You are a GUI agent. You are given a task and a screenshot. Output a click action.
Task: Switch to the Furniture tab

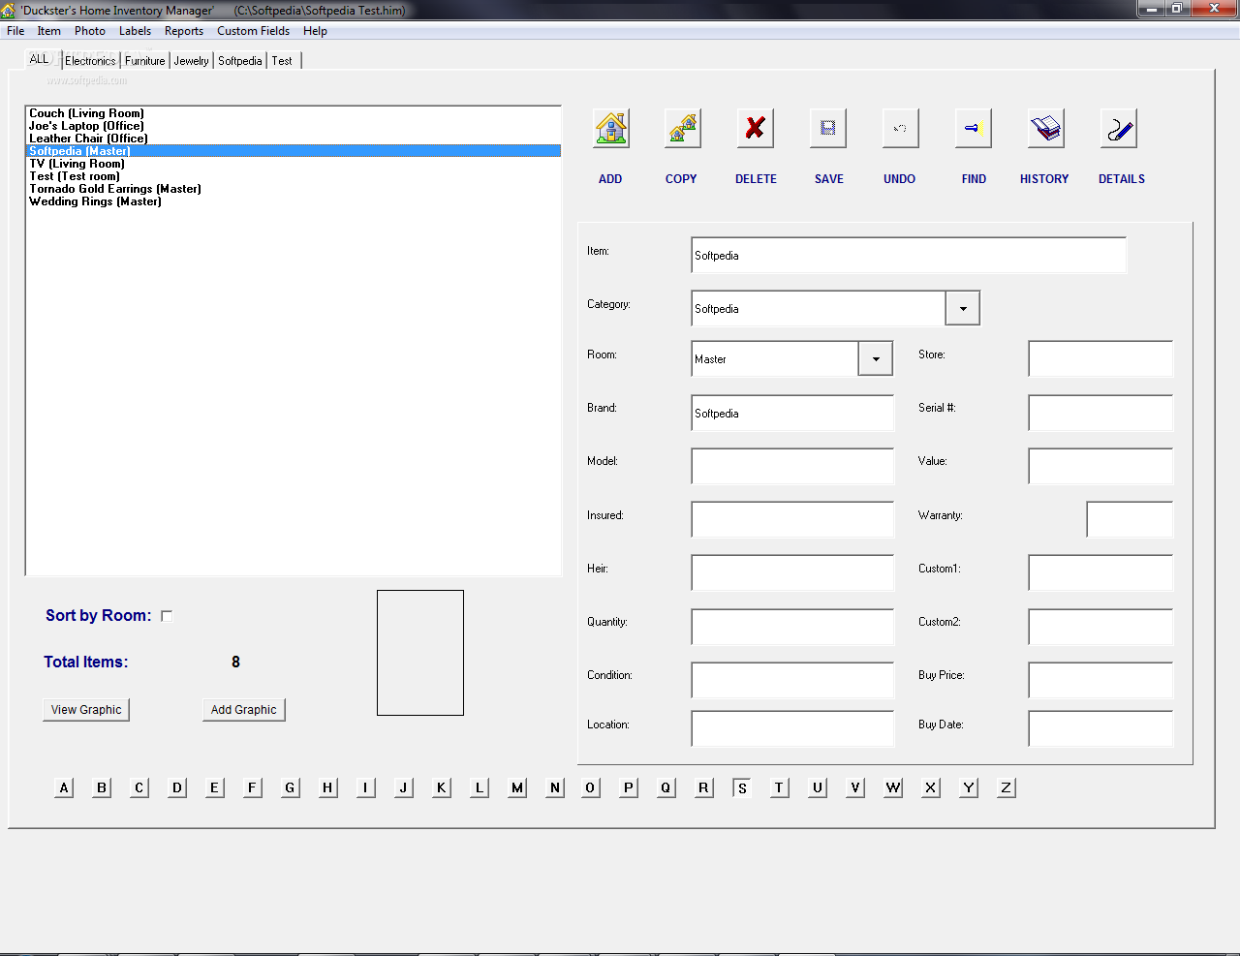(145, 61)
